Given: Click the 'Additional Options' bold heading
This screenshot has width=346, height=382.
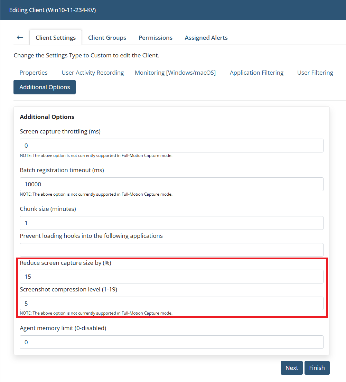Looking at the screenshot, I should click(47, 117).
